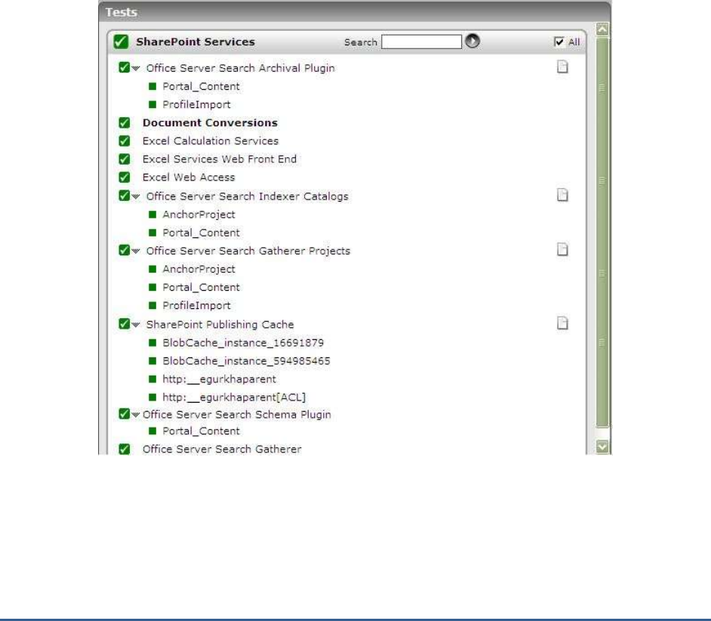
Task: Click the Search input field
Action: pos(421,42)
